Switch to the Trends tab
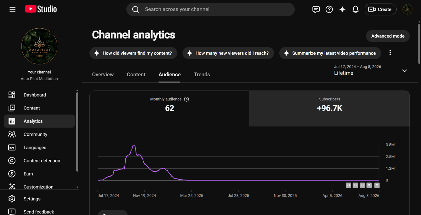 click(x=202, y=75)
